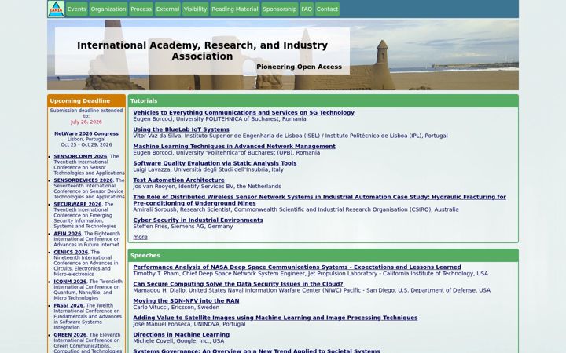566x353 pixels.
Task: Open the GREEN 2026 conference link
Action: point(70,335)
